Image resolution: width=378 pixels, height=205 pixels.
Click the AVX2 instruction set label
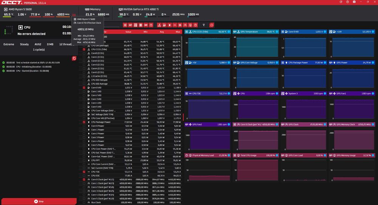[x=38, y=44]
